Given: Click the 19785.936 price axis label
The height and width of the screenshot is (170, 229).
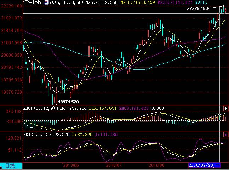Looking at the screenshot, I should (12, 80).
